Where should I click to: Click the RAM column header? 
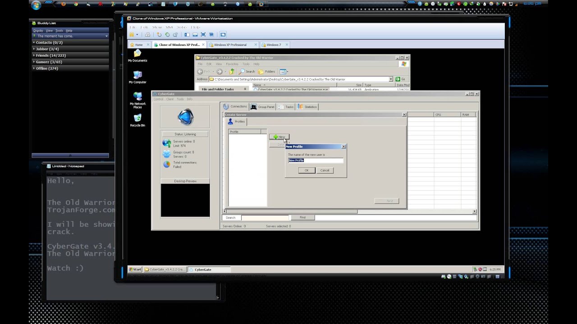tap(467, 115)
